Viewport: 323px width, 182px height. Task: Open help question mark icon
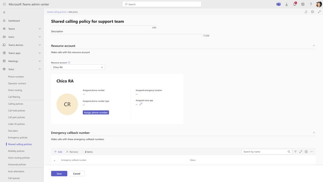pos(311,4)
